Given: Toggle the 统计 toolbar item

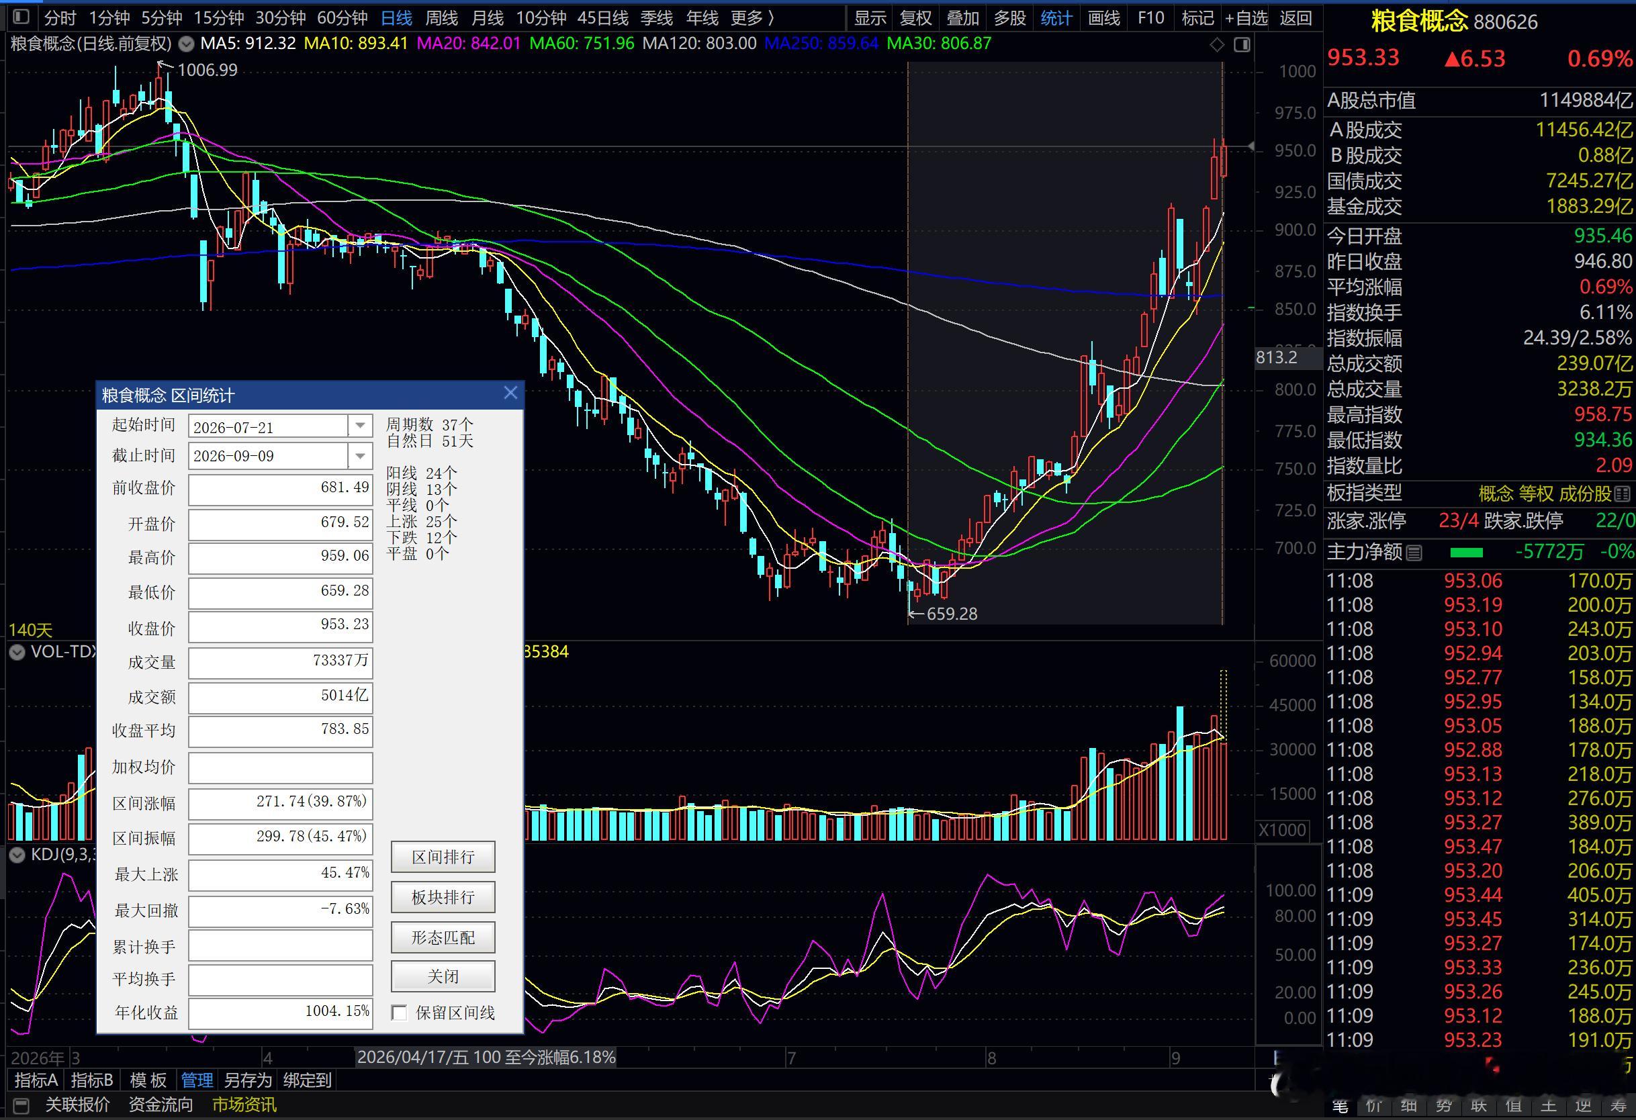Looking at the screenshot, I should point(1056,17).
